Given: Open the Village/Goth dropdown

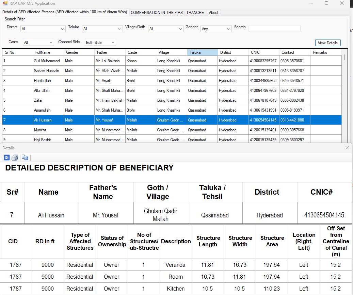Looking at the screenshot, I should pyautogui.click(x=165, y=29).
